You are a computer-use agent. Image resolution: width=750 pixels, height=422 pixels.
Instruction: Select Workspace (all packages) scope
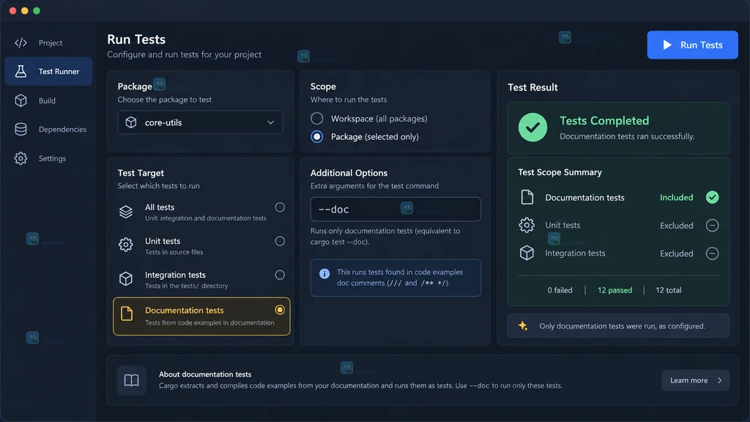[316, 118]
